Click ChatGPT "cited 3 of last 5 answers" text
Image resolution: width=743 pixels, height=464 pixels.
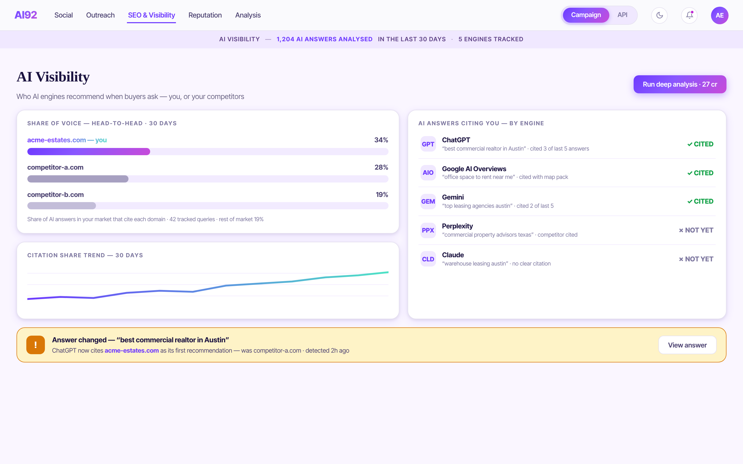tap(559, 148)
